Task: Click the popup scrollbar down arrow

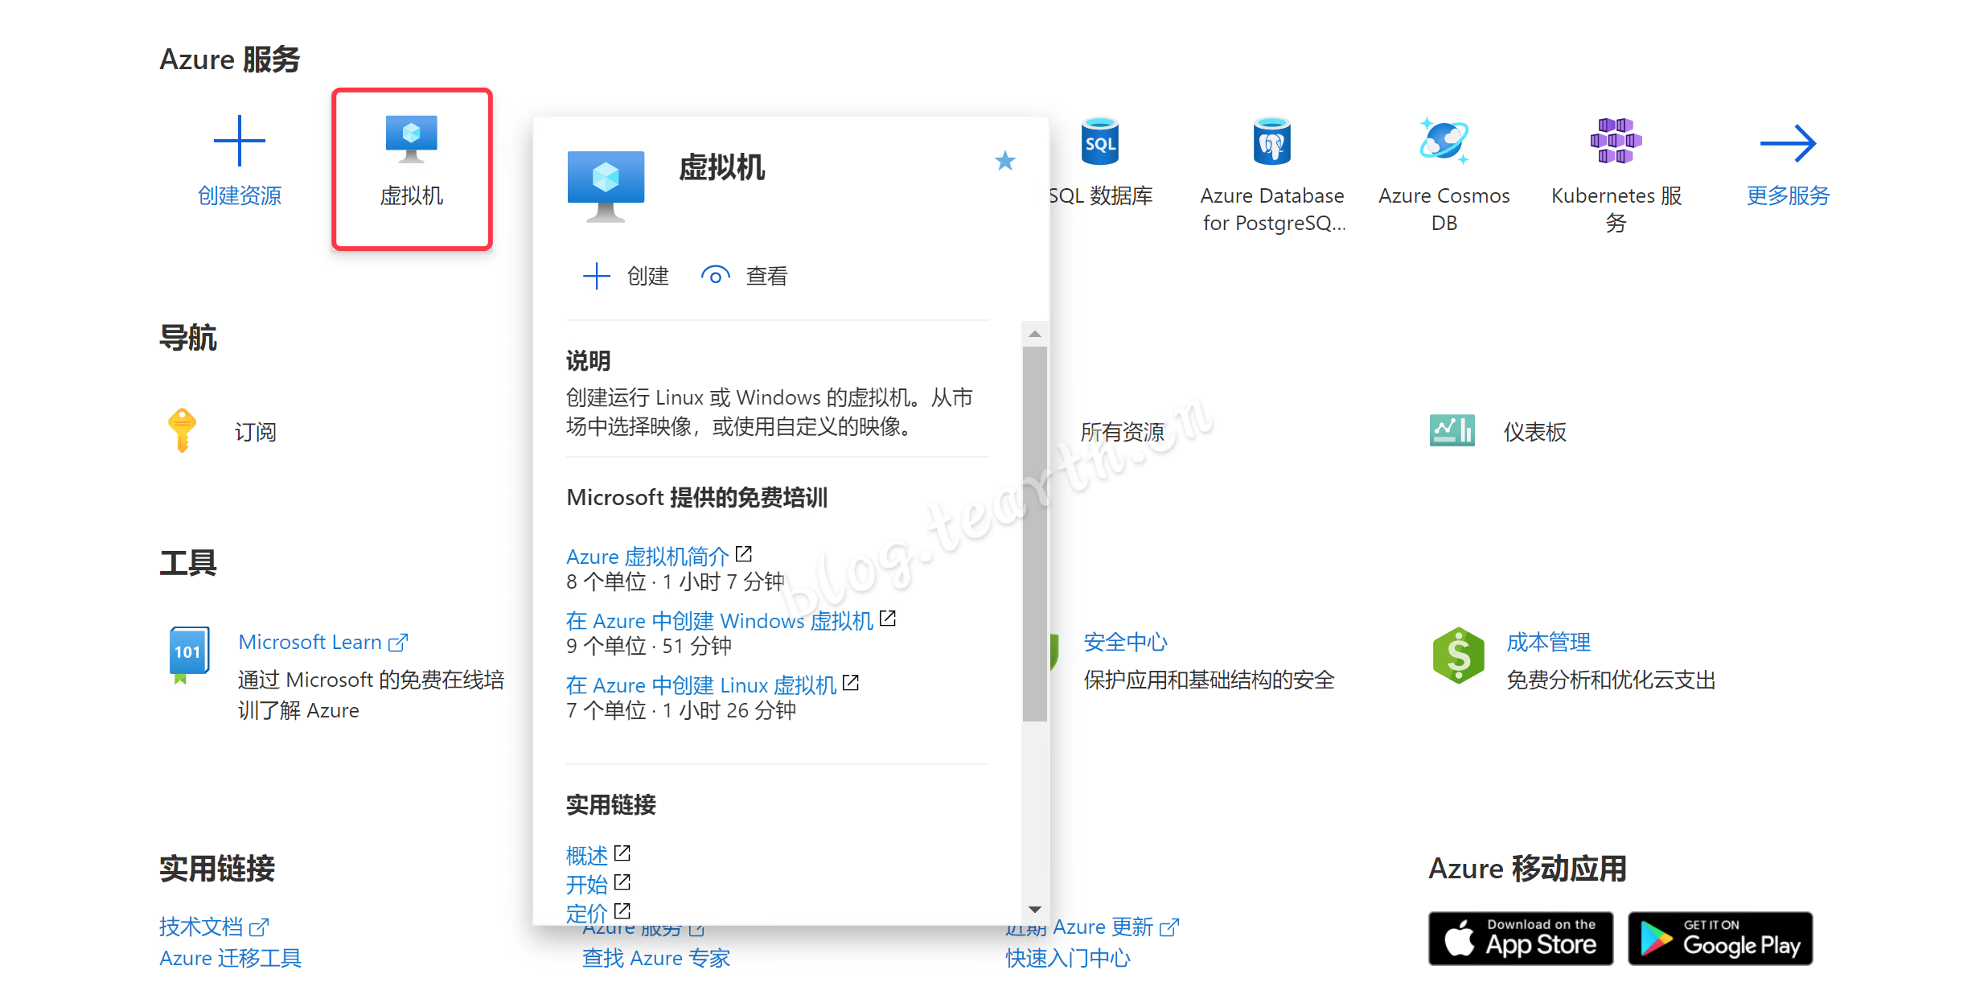Action: [1035, 910]
